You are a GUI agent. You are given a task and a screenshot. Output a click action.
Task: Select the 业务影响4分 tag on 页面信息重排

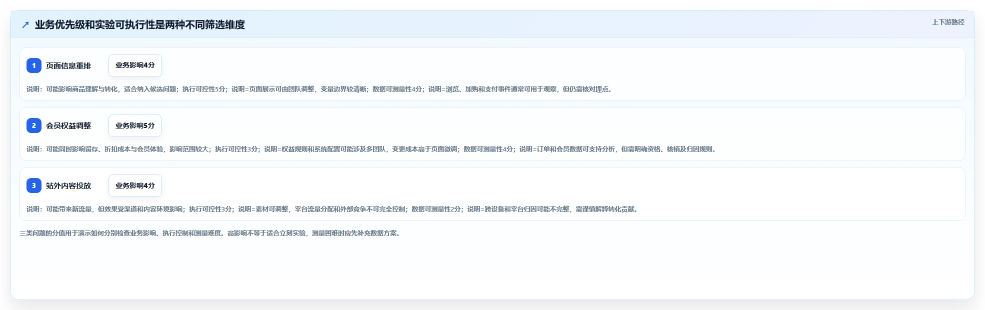(x=135, y=65)
